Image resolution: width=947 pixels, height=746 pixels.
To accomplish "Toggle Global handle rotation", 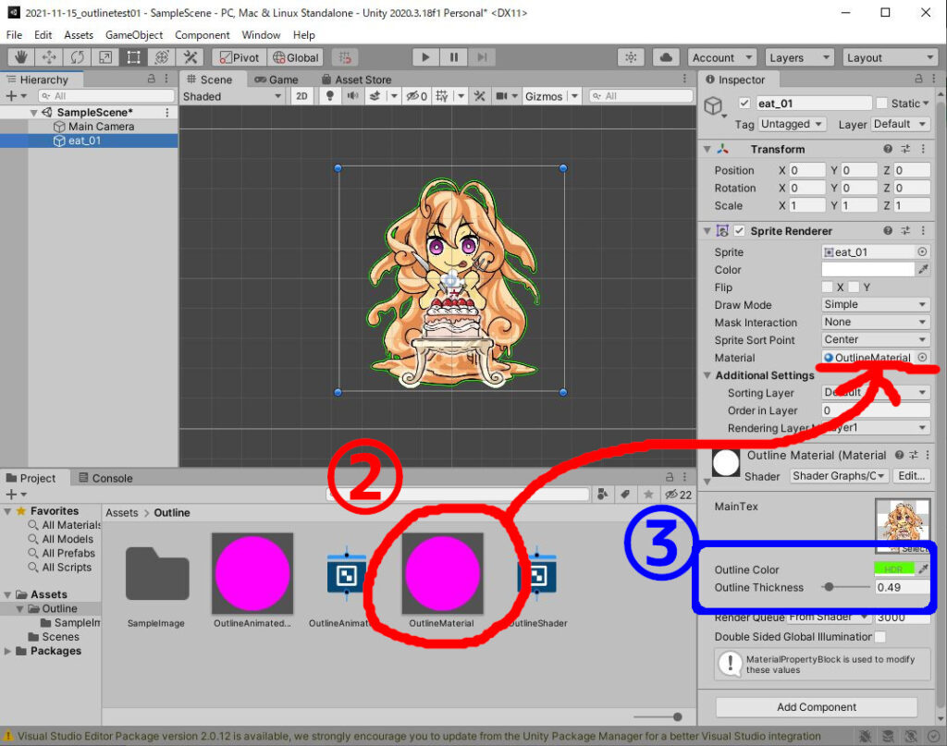I will [295, 57].
